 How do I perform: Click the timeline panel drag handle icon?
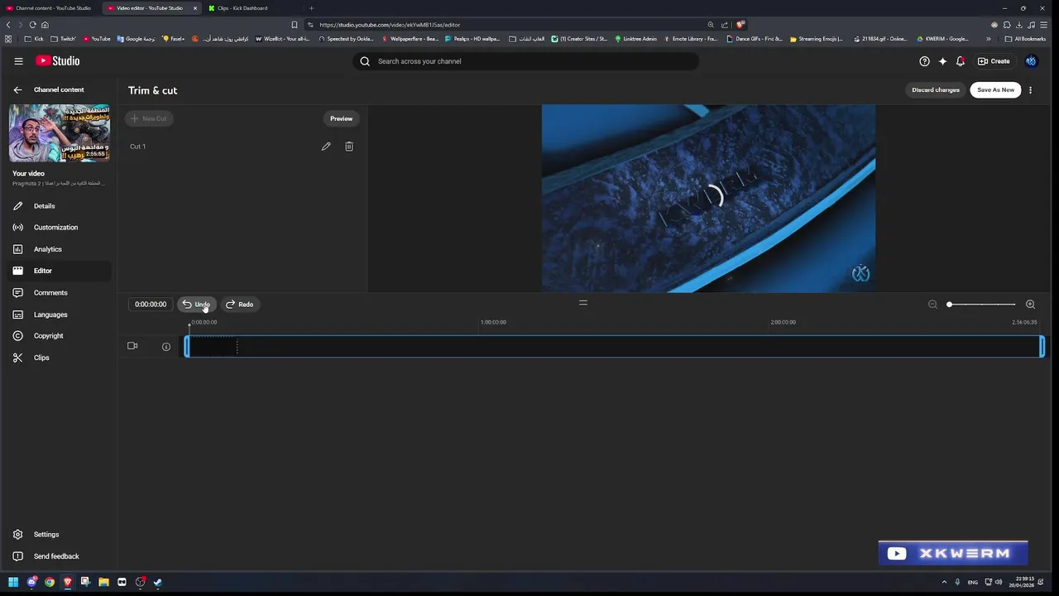click(x=583, y=303)
